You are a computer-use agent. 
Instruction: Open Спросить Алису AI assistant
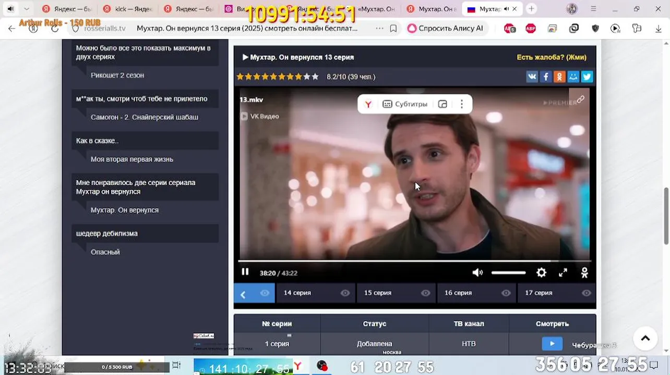(x=446, y=29)
